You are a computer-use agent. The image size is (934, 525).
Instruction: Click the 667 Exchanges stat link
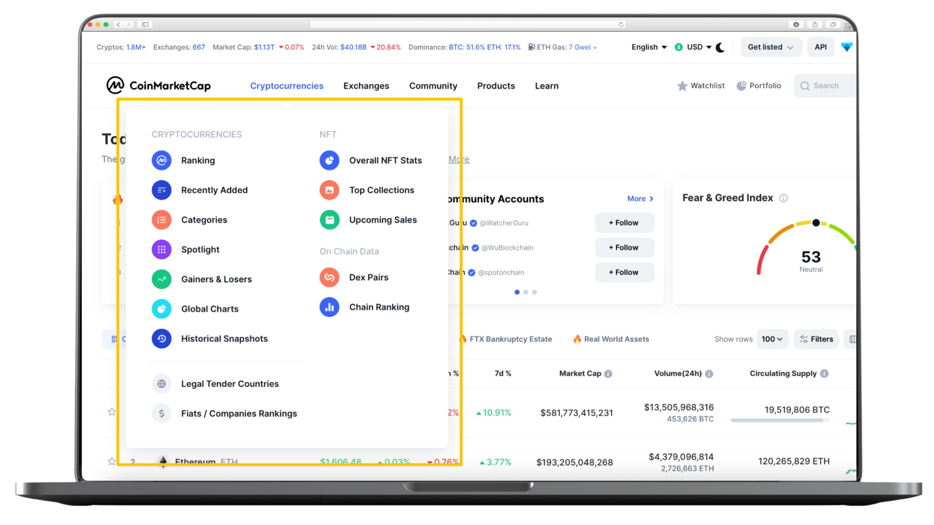coord(198,47)
